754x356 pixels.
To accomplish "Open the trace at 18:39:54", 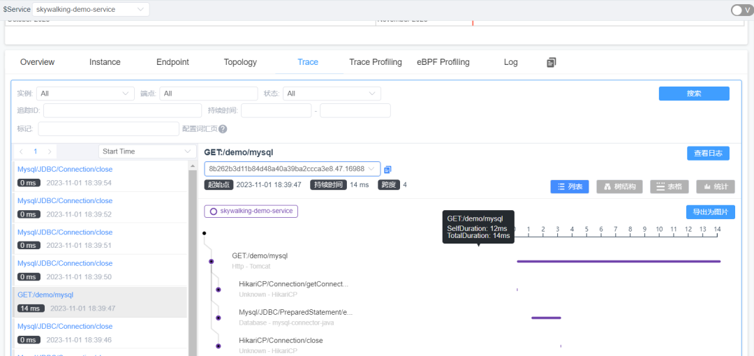I will coord(100,176).
